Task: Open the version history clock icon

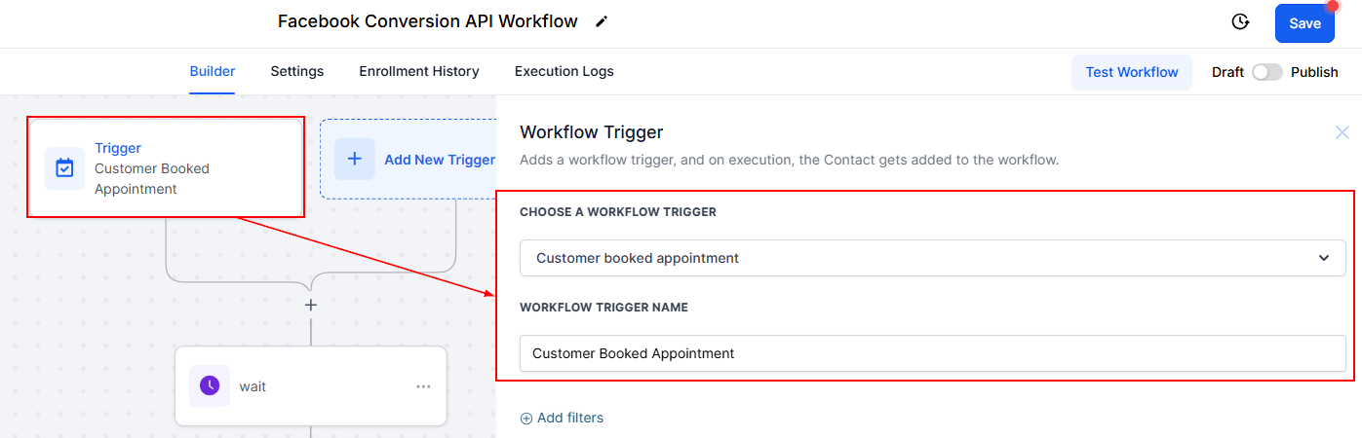Action: (1240, 22)
